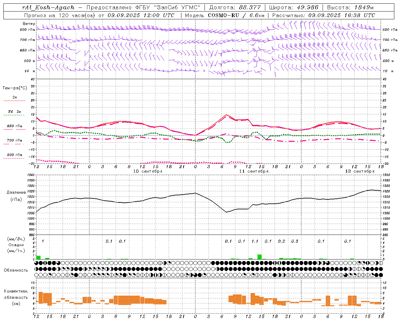Click the 500 м wind level label on left
The width and height of the screenshot is (399, 319).
(30, 61)
